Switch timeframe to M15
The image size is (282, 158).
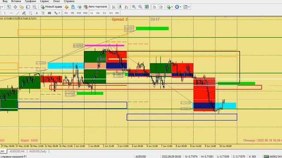79,13
